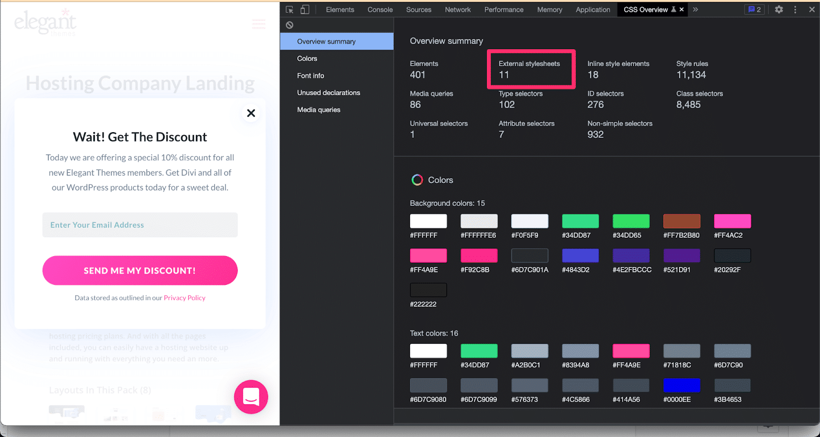Select text color swatch #71818C
The image size is (820, 437).
[682, 351]
